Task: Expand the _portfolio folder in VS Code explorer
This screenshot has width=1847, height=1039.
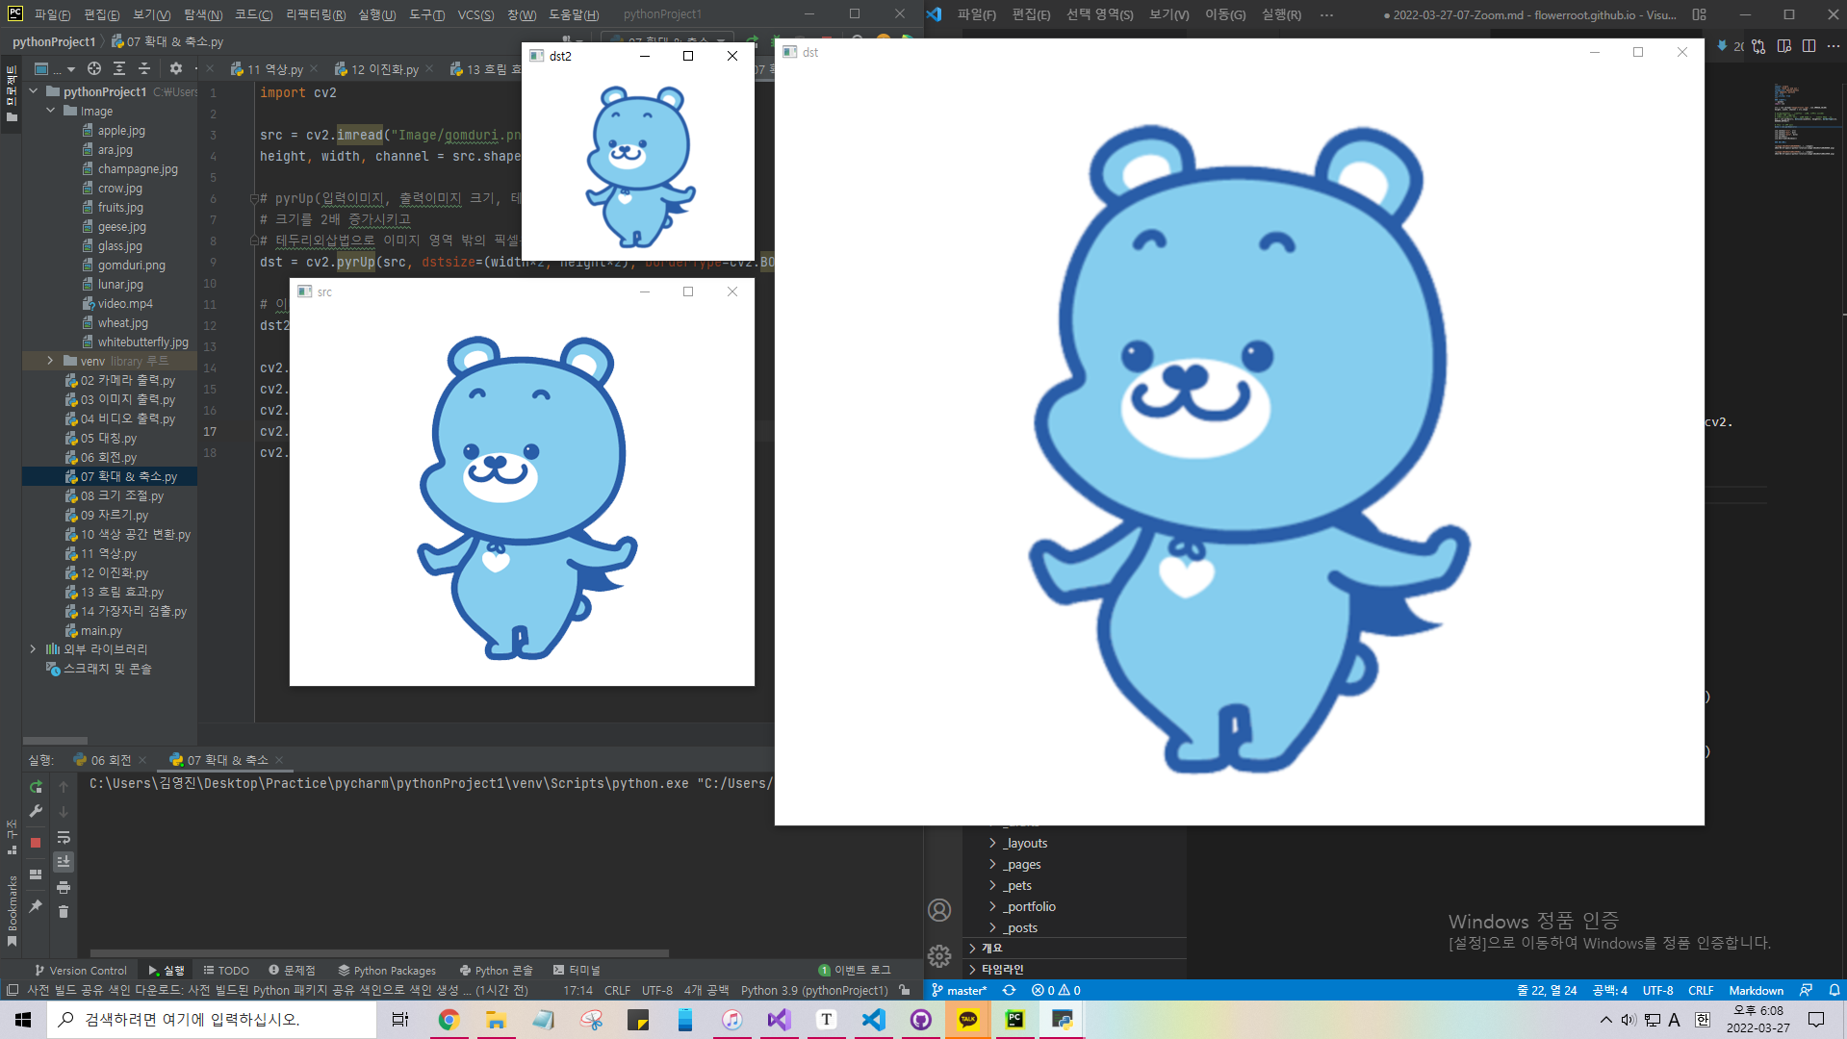Action: click(x=992, y=906)
